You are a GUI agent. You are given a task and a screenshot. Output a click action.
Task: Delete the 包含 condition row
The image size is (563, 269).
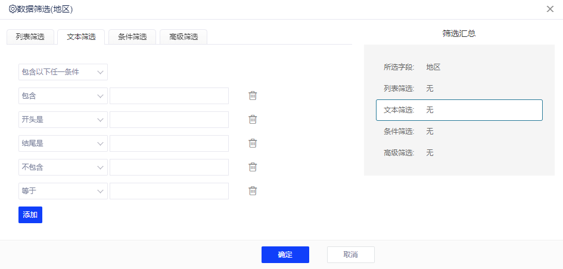253,96
